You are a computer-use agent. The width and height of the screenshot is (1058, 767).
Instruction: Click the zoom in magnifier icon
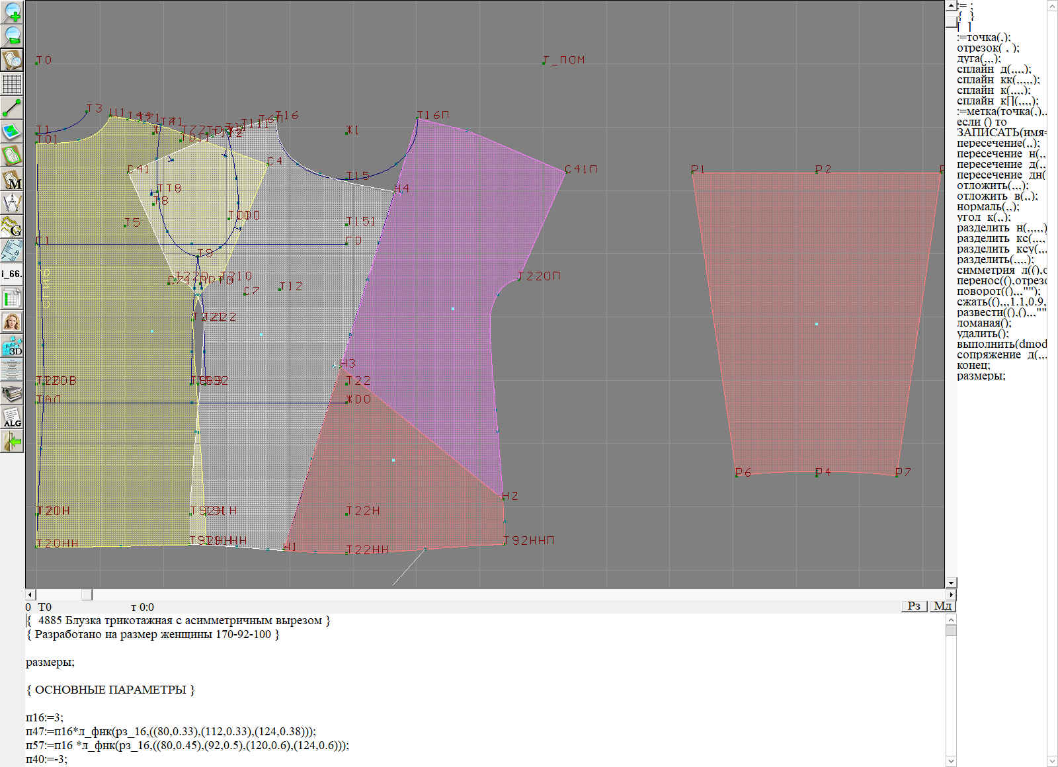point(12,12)
